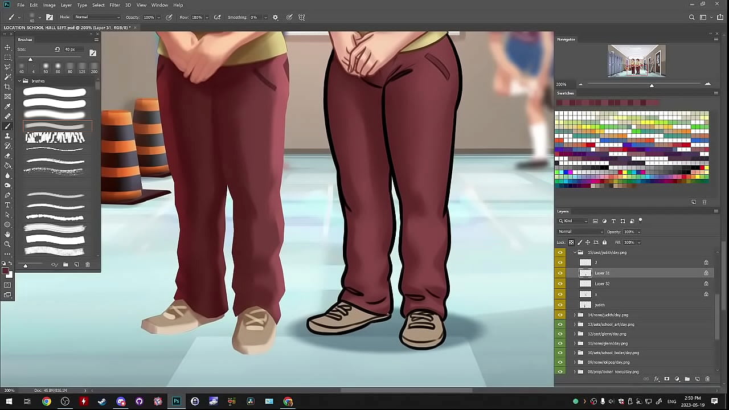Select the Paint Bucket tool
The width and height of the screenshot is (729, 410).
coord(7,165)
